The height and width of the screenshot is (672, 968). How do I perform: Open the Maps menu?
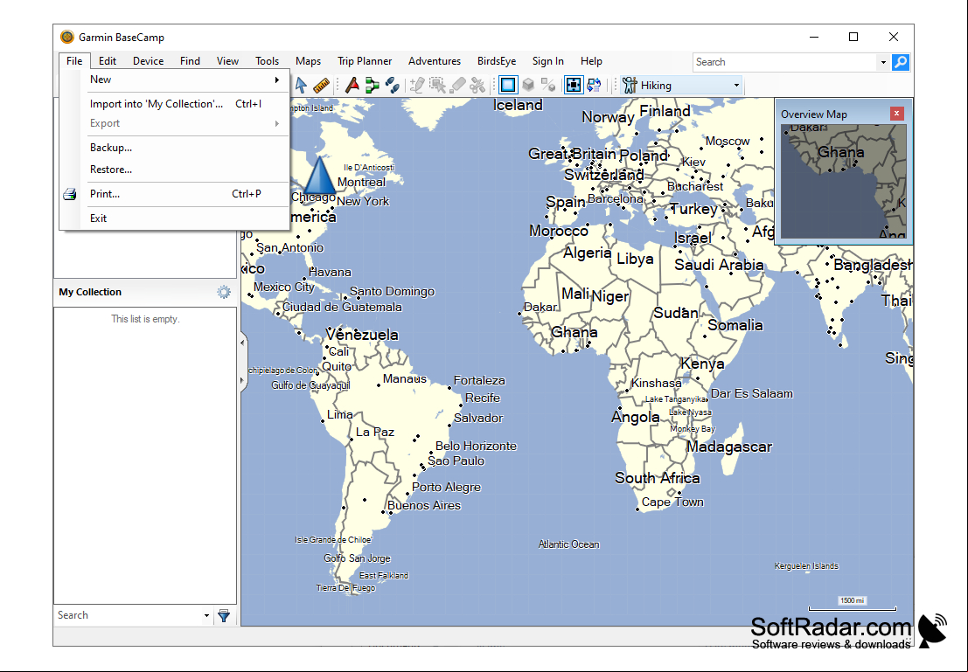point(308,61)
